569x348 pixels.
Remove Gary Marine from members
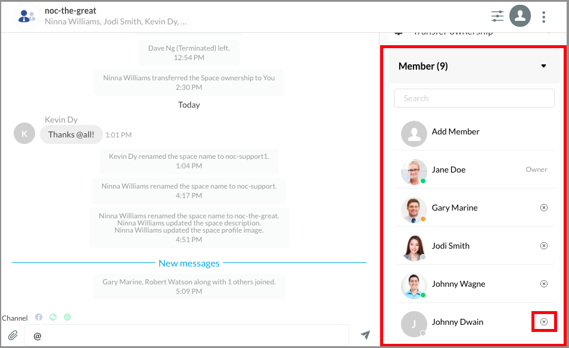543,208
